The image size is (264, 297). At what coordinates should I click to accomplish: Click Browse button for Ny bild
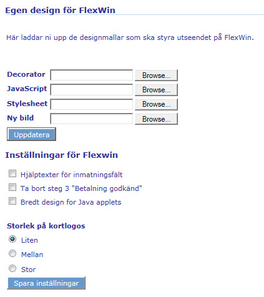[156, 119]
